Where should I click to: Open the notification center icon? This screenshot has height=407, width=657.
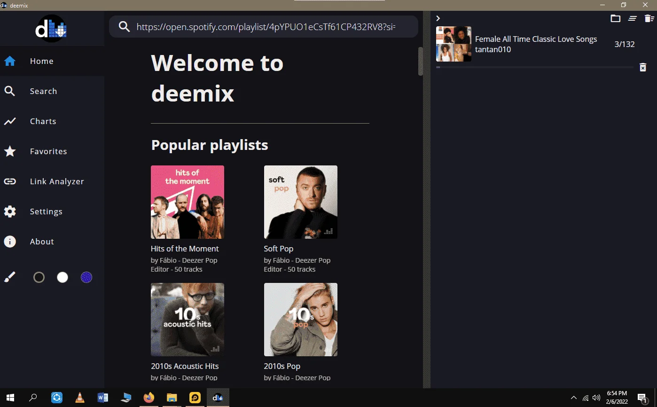(643, 398)
